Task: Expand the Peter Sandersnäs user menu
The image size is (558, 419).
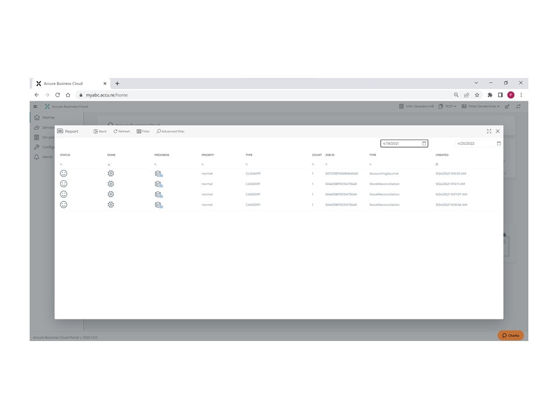Action: pos(482,106)
